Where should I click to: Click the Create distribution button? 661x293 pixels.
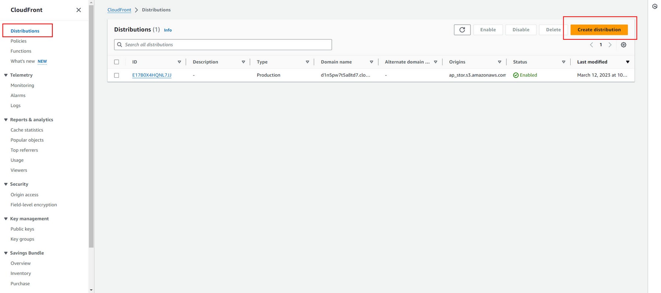pyautogui.click(x=599, y=30)
